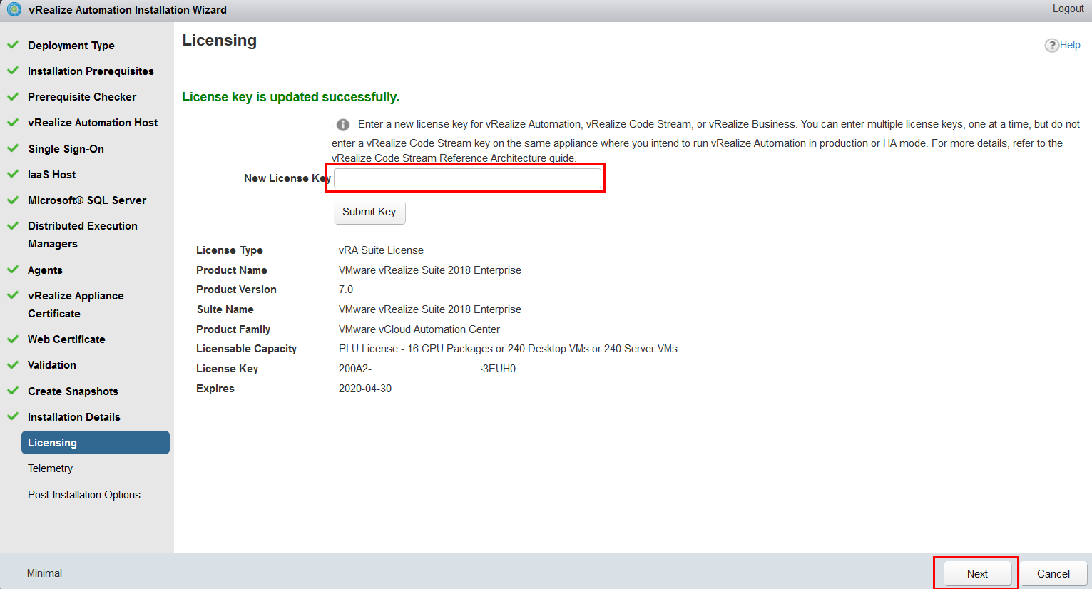Go to the Validation step
This screenshot has height=589, width=1092.
(x=52, y=365)
